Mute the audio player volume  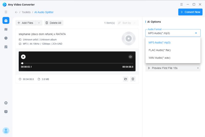[130, 57]
